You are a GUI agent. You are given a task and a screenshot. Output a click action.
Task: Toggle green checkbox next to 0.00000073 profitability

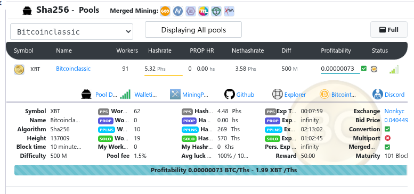364,69
